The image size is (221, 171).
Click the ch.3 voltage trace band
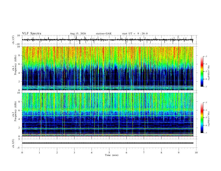click(x=107, y=143)
